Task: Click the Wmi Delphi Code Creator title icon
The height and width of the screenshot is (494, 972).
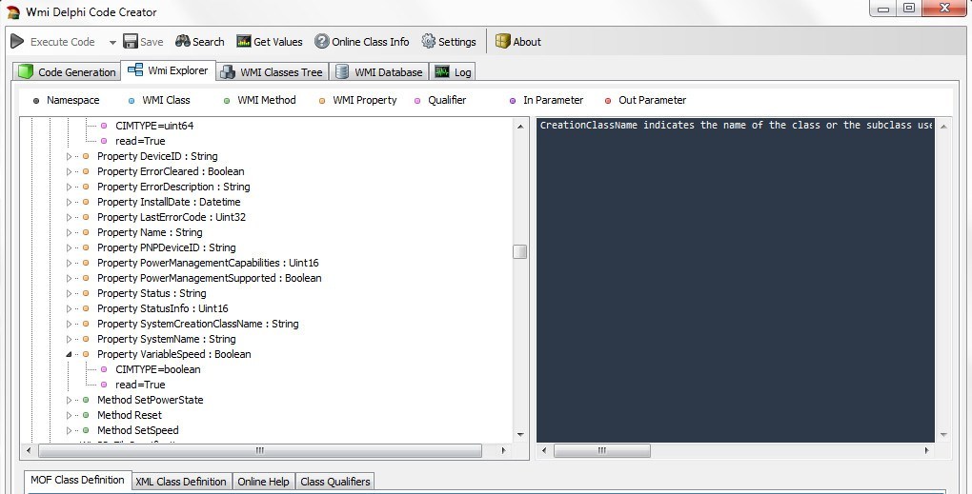Action: tap(13, 11)
